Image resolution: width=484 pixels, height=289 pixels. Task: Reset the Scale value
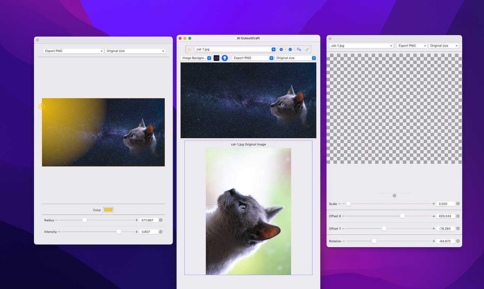[458, 204]
